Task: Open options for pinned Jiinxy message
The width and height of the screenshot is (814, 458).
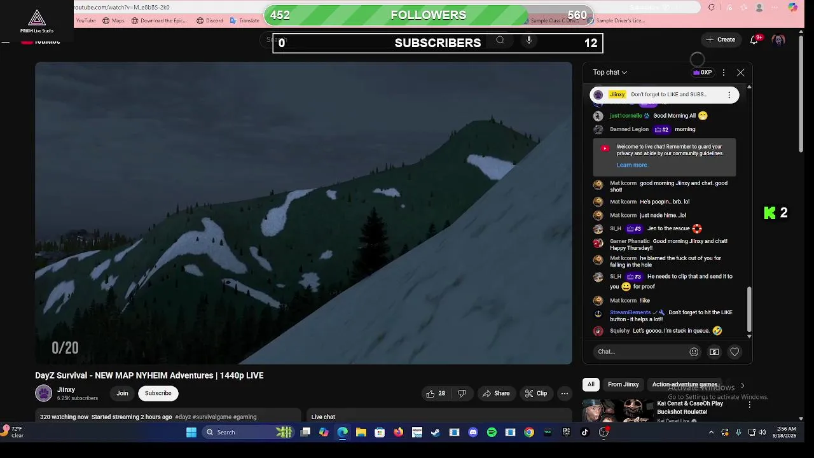Action: point(729,95)
